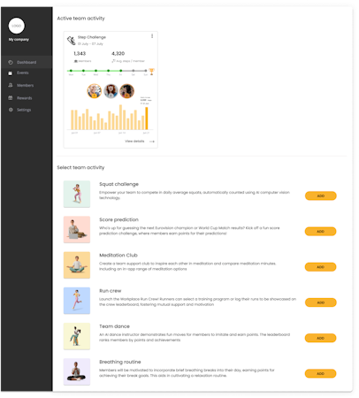Click the company logo circle
Image resolution: width=359 pixels, height=398 pixels.
pos(17,26)
